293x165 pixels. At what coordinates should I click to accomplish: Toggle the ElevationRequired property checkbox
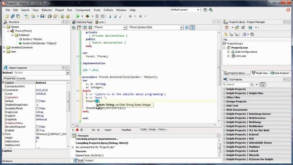click(x=38, y=127)
